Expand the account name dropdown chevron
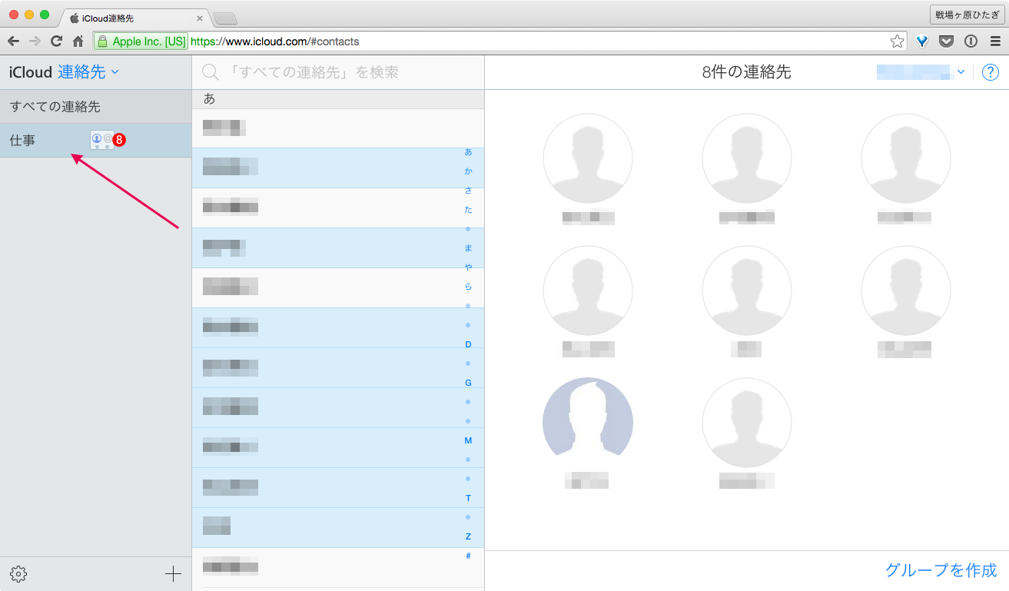Image resolution: width=1009 pixels, height=591 pixels. (961, 72)
